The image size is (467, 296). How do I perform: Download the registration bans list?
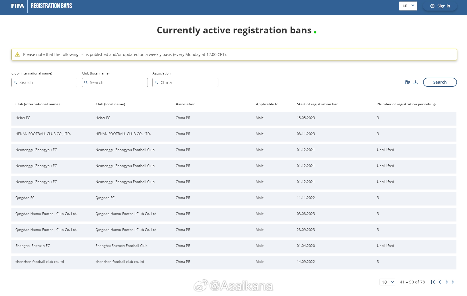(416, 82)
